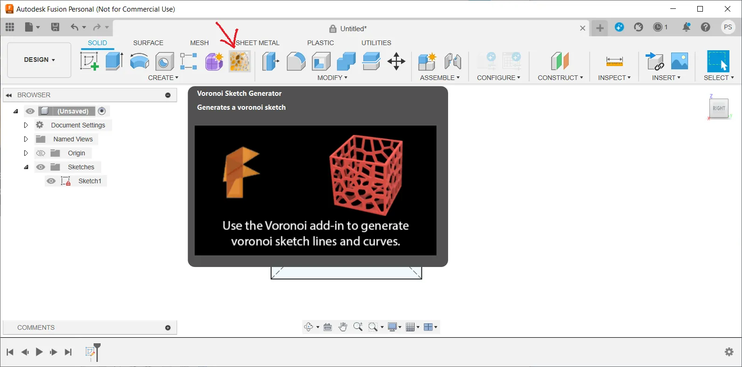Expand the Document Settings node
Viewport: 742px width, 367px height.
point(26,125)
